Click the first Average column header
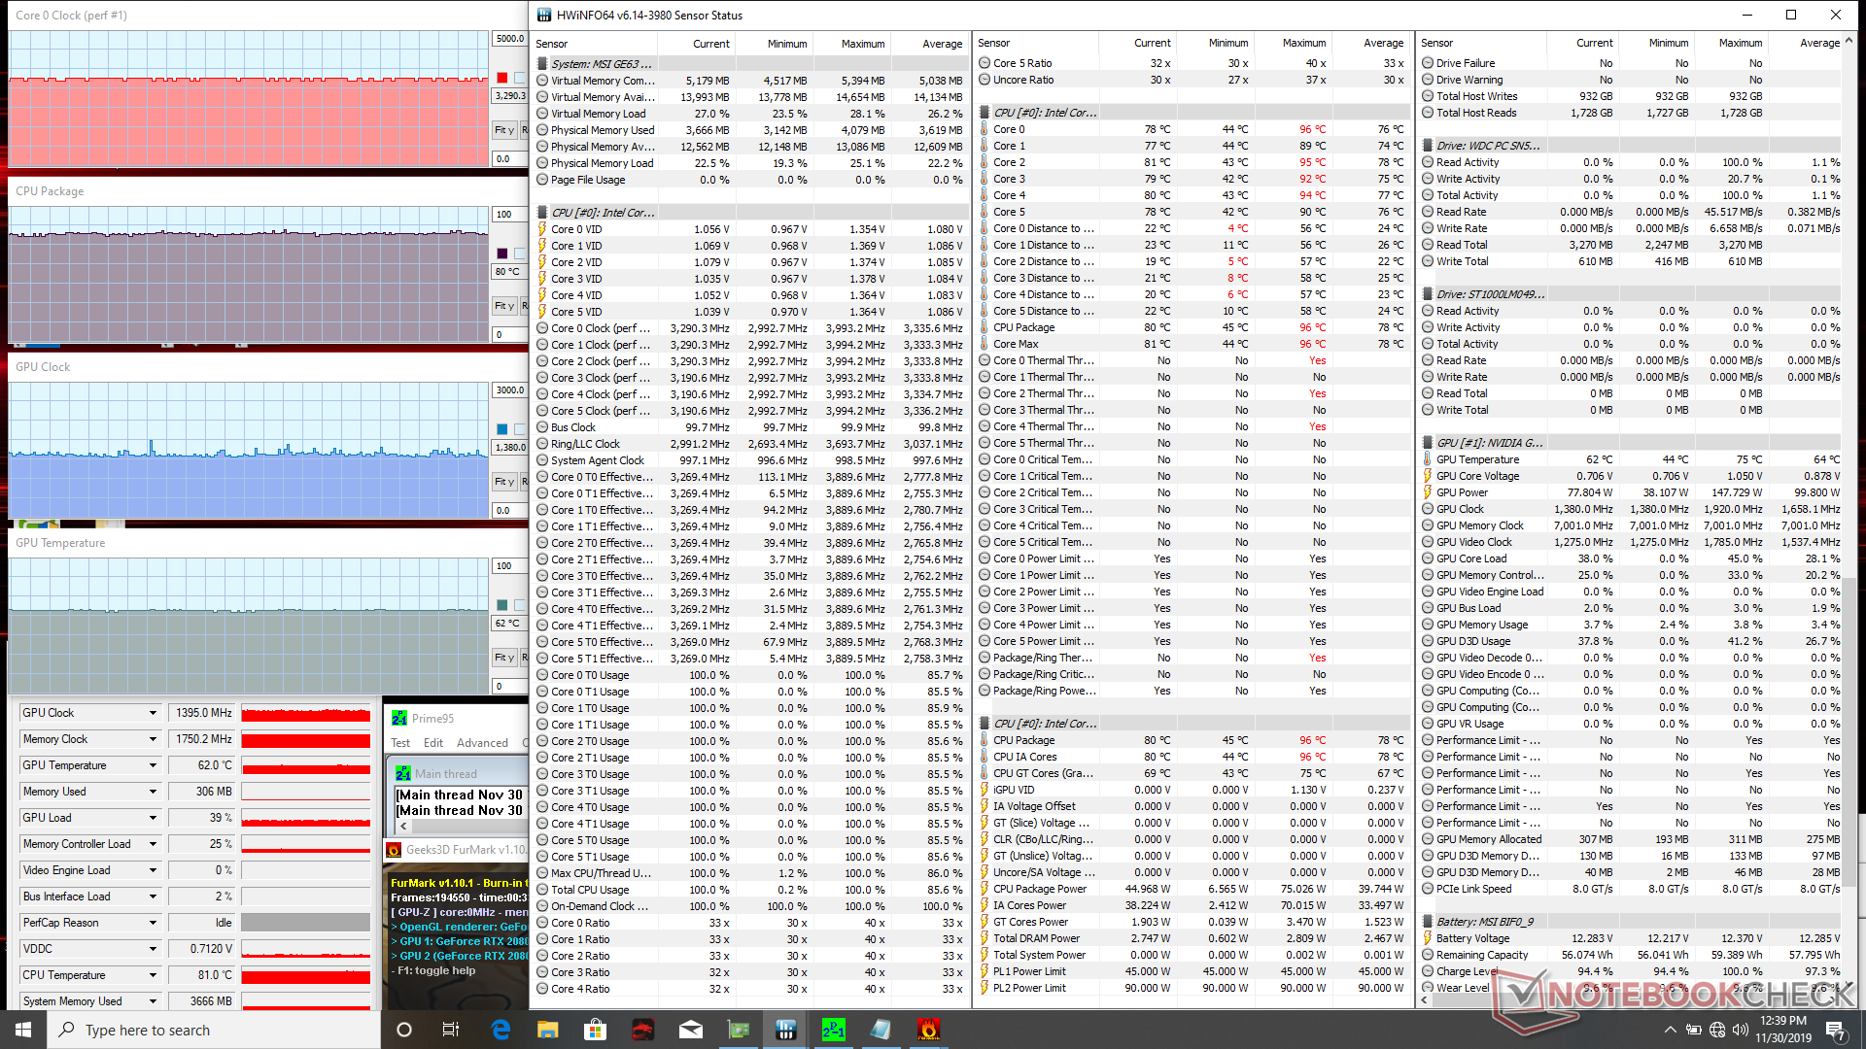The width and height of the screenshot is (1866, 1049). coord(929,44)
